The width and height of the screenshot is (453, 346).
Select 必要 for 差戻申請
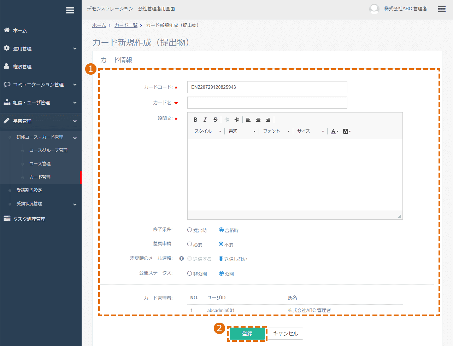pos(190,244)
